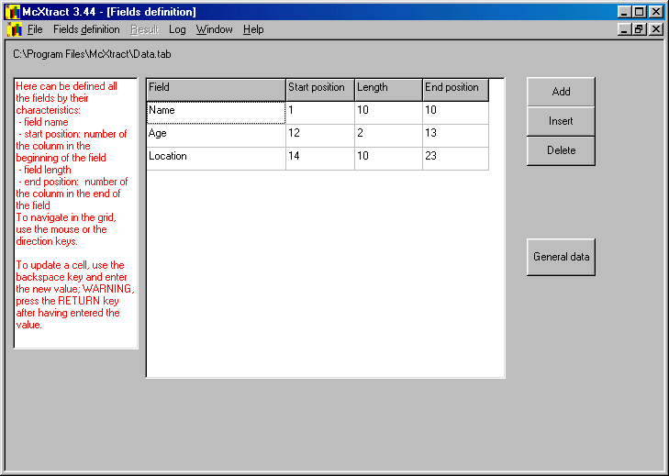Minimize the McXtract main window
Screen dimensions: 669x476
[x=625, y=12]
